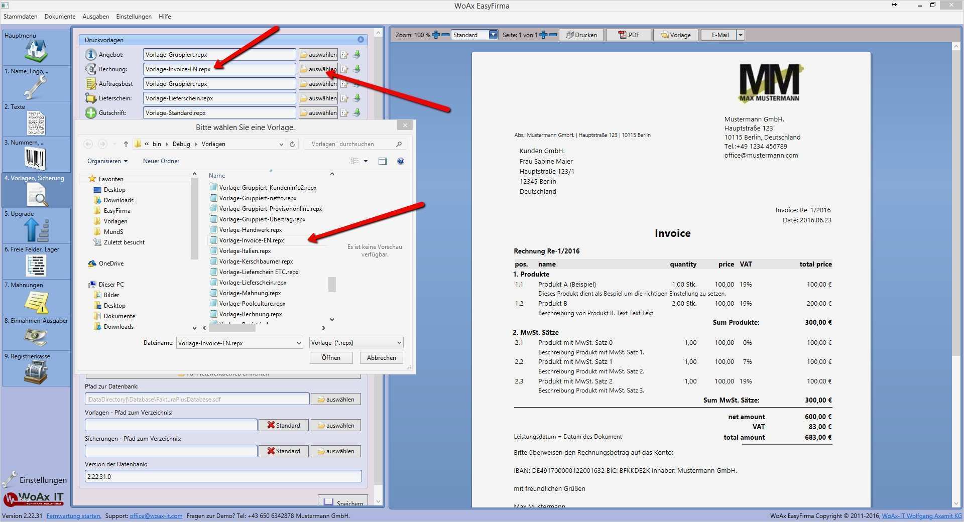Image resolution: width=964 pixels, height=522 pixels.
Task: Go up one folder in file dialog
Action: (126, 144)
